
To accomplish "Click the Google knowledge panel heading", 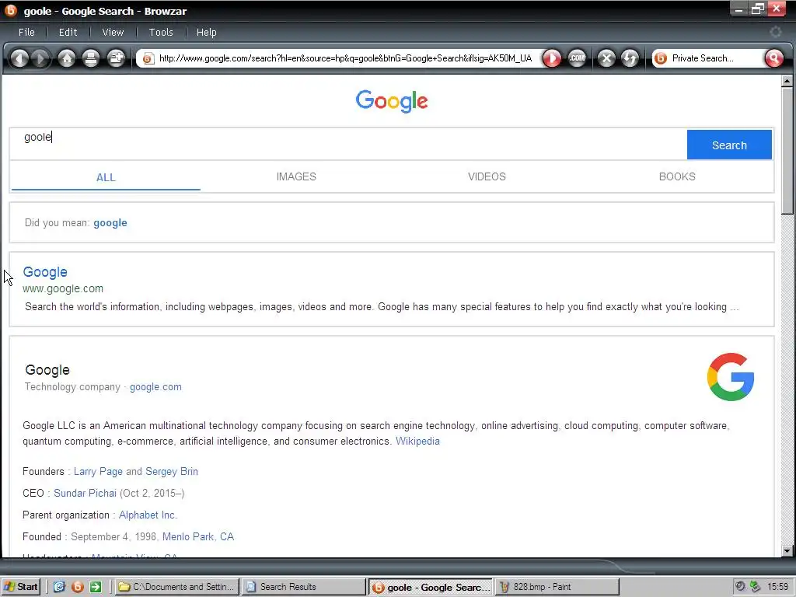I will click(47, 370).
